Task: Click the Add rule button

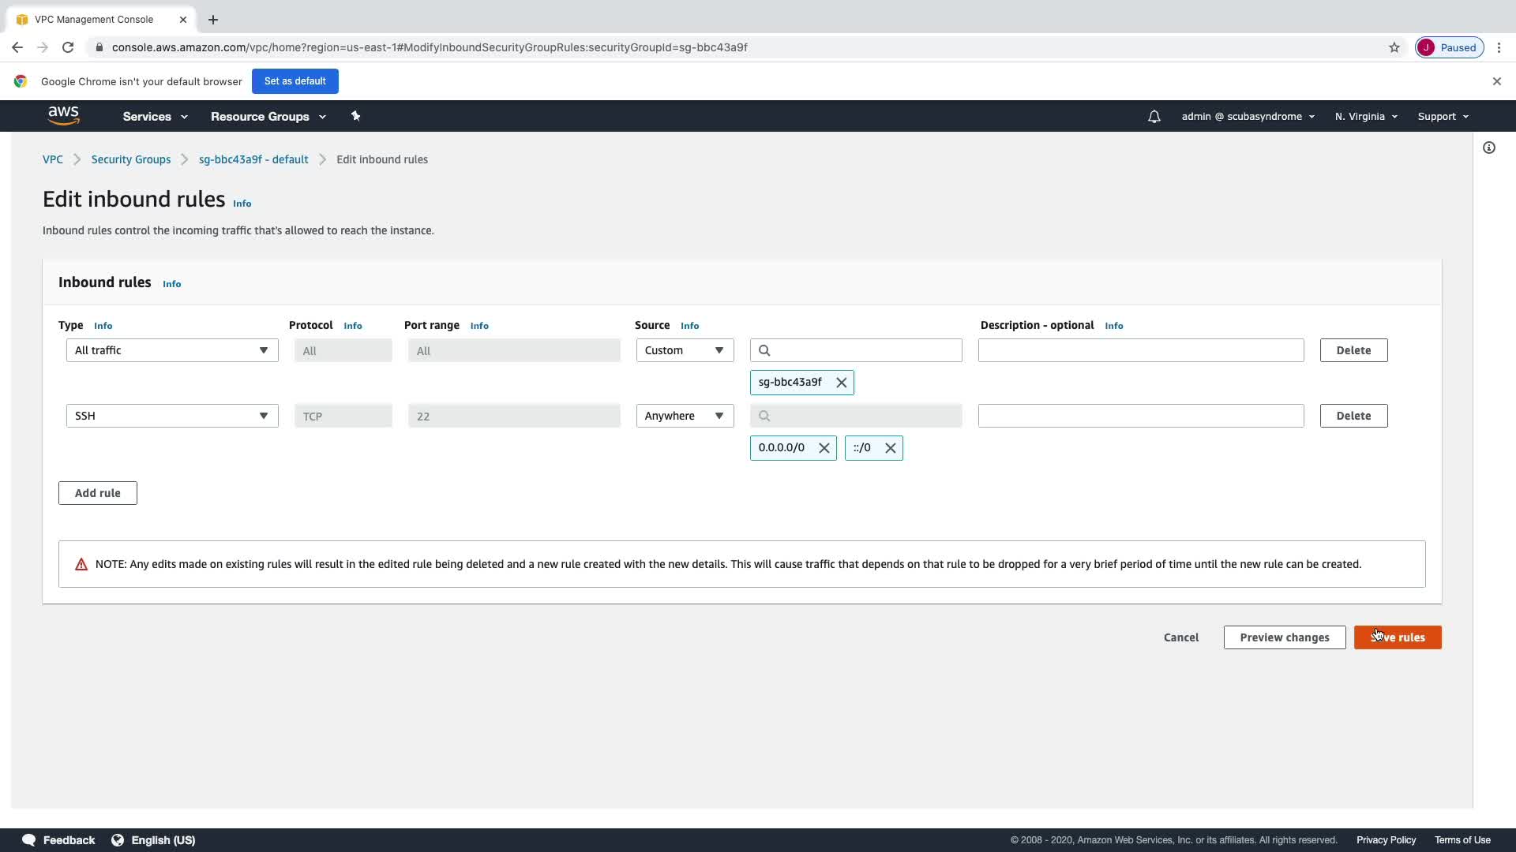Action: point(98,493)
